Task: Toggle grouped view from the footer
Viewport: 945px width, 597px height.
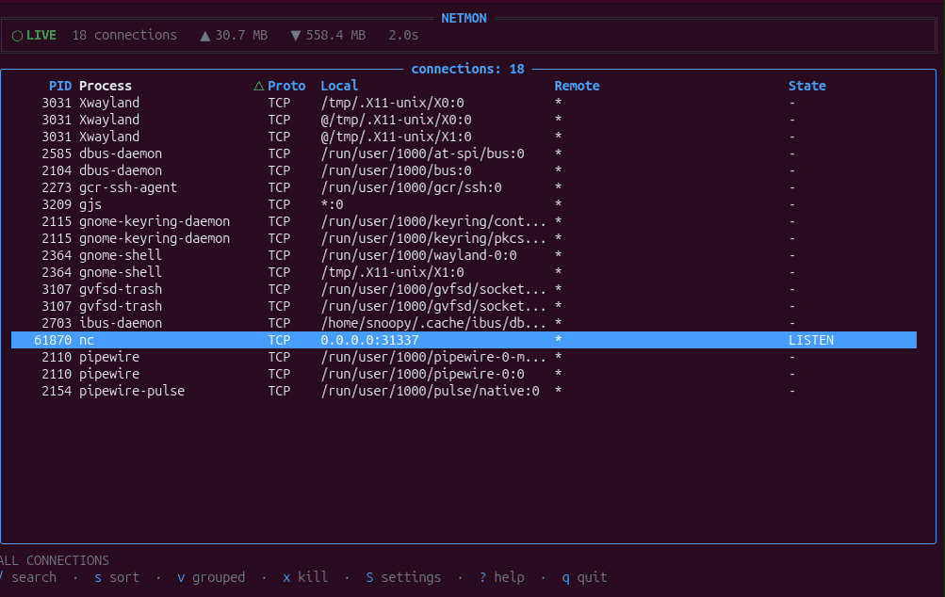Action: point(211,577)
